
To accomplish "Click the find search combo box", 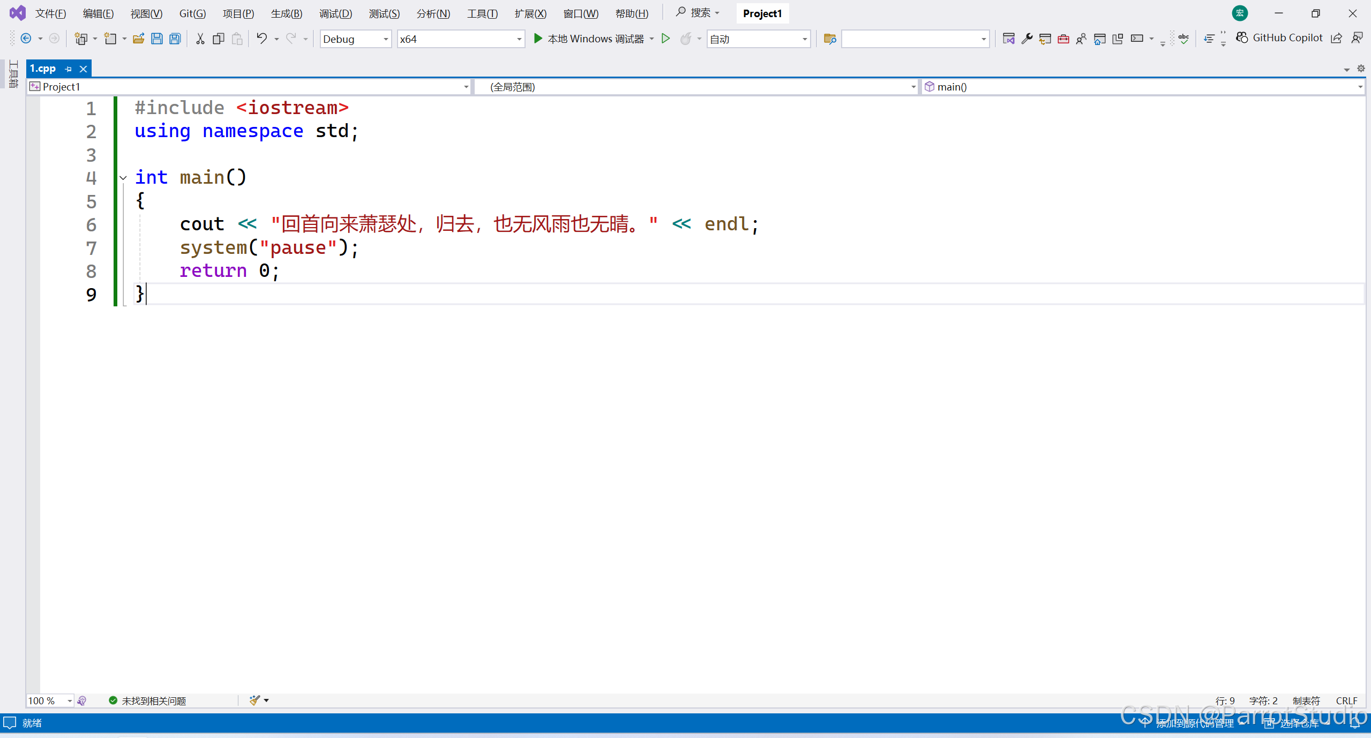I will click(915, 39).
